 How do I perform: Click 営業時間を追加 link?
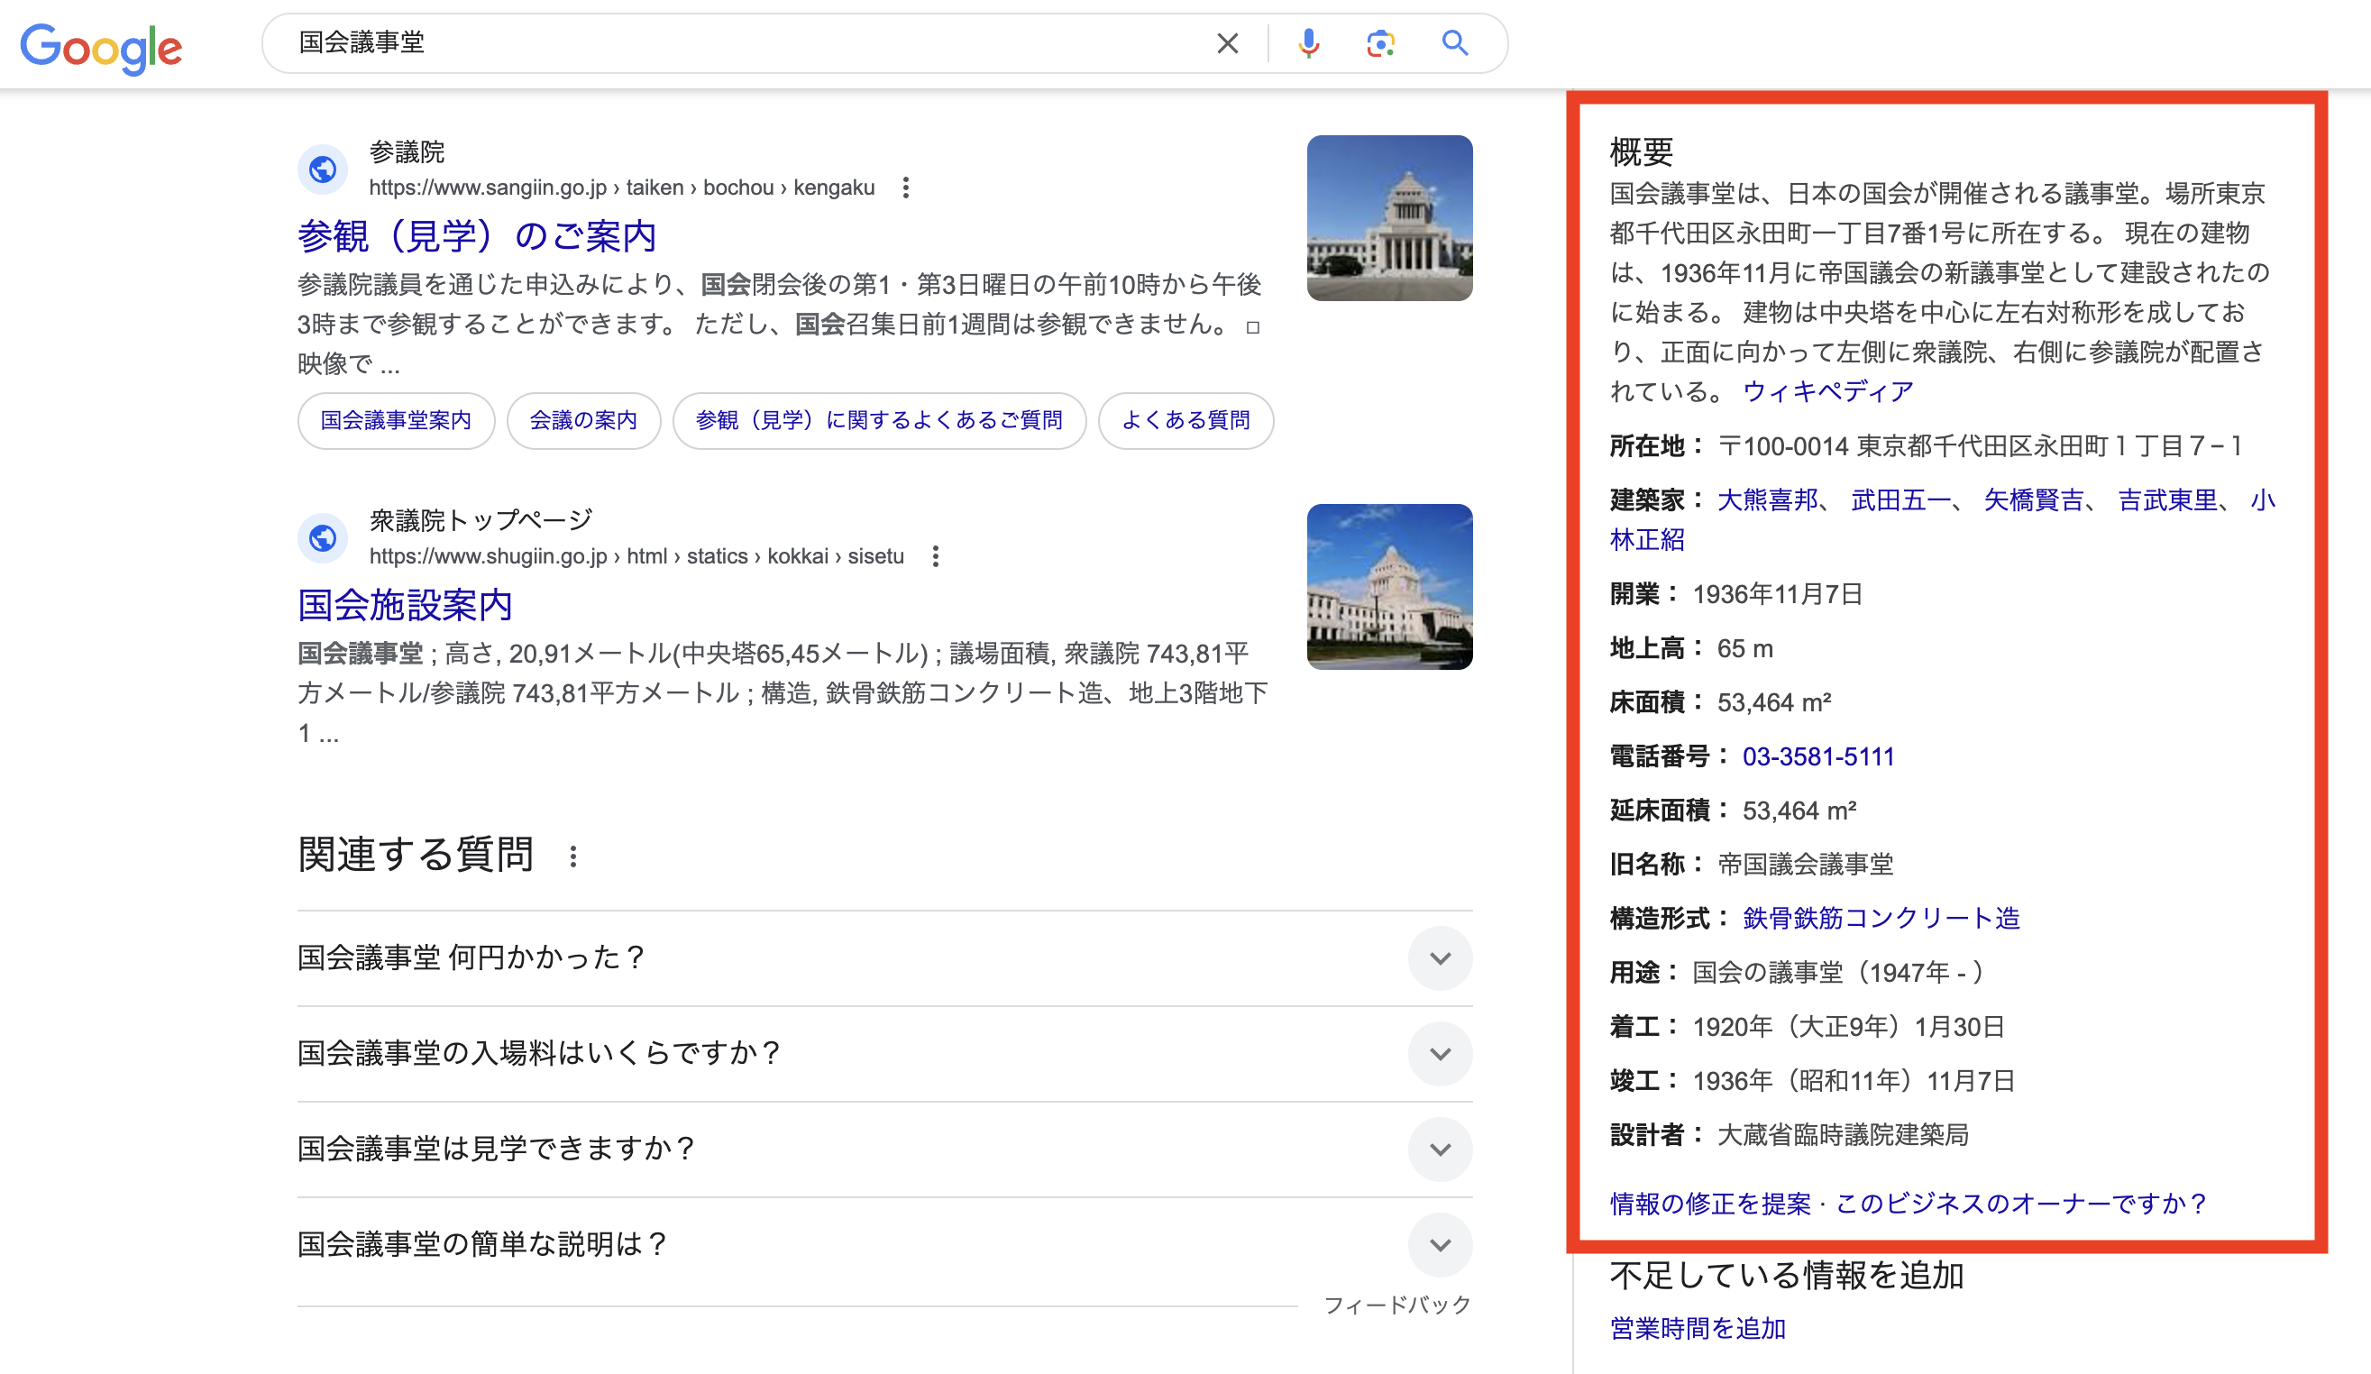1698,1328
